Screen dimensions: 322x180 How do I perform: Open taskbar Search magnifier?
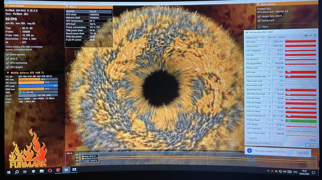pyautogui.click(x=17, y=172)
